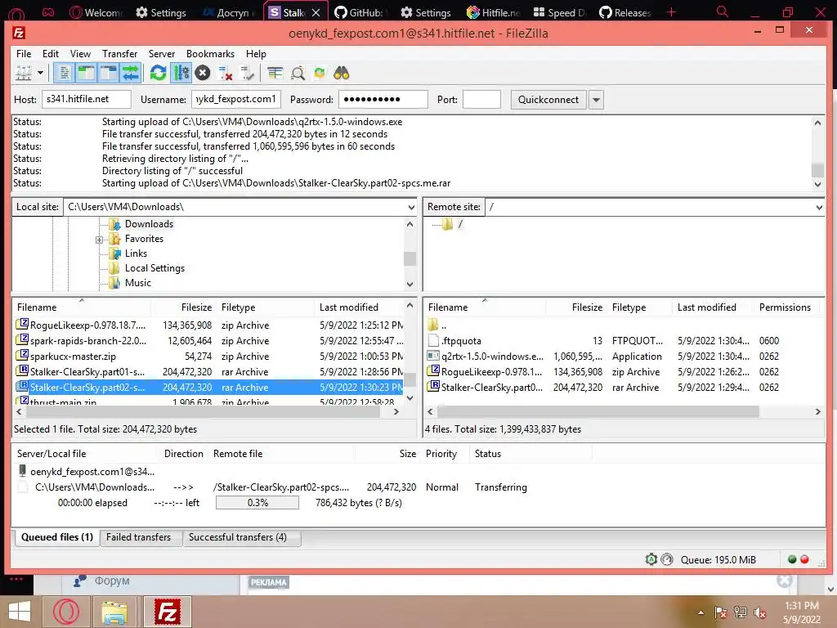The image size is (837, 628).
Task: Click the 0.3% transfer progress bar
Action: (257, 503)
